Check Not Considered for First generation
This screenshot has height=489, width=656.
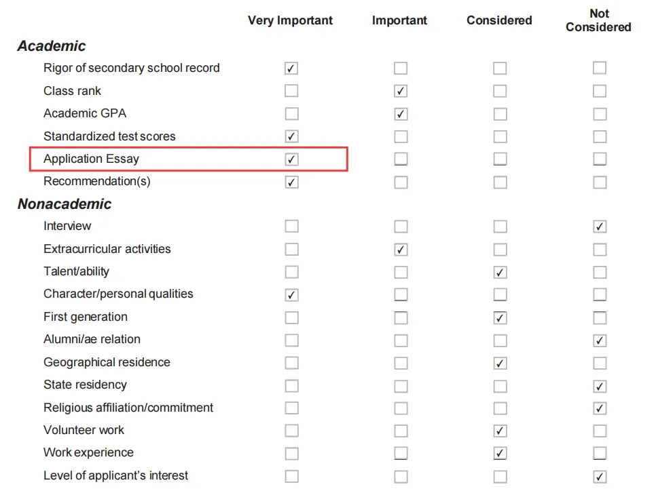point(600,317)
